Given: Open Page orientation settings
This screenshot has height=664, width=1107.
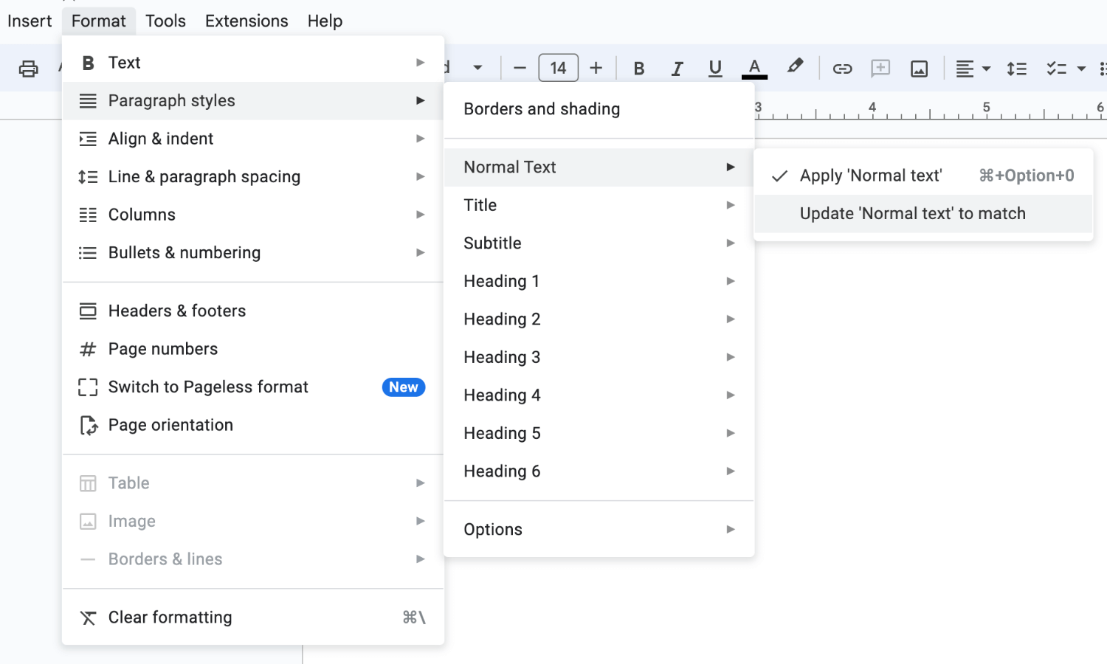Looking at the screenshot, I should [x=253, y=425].
